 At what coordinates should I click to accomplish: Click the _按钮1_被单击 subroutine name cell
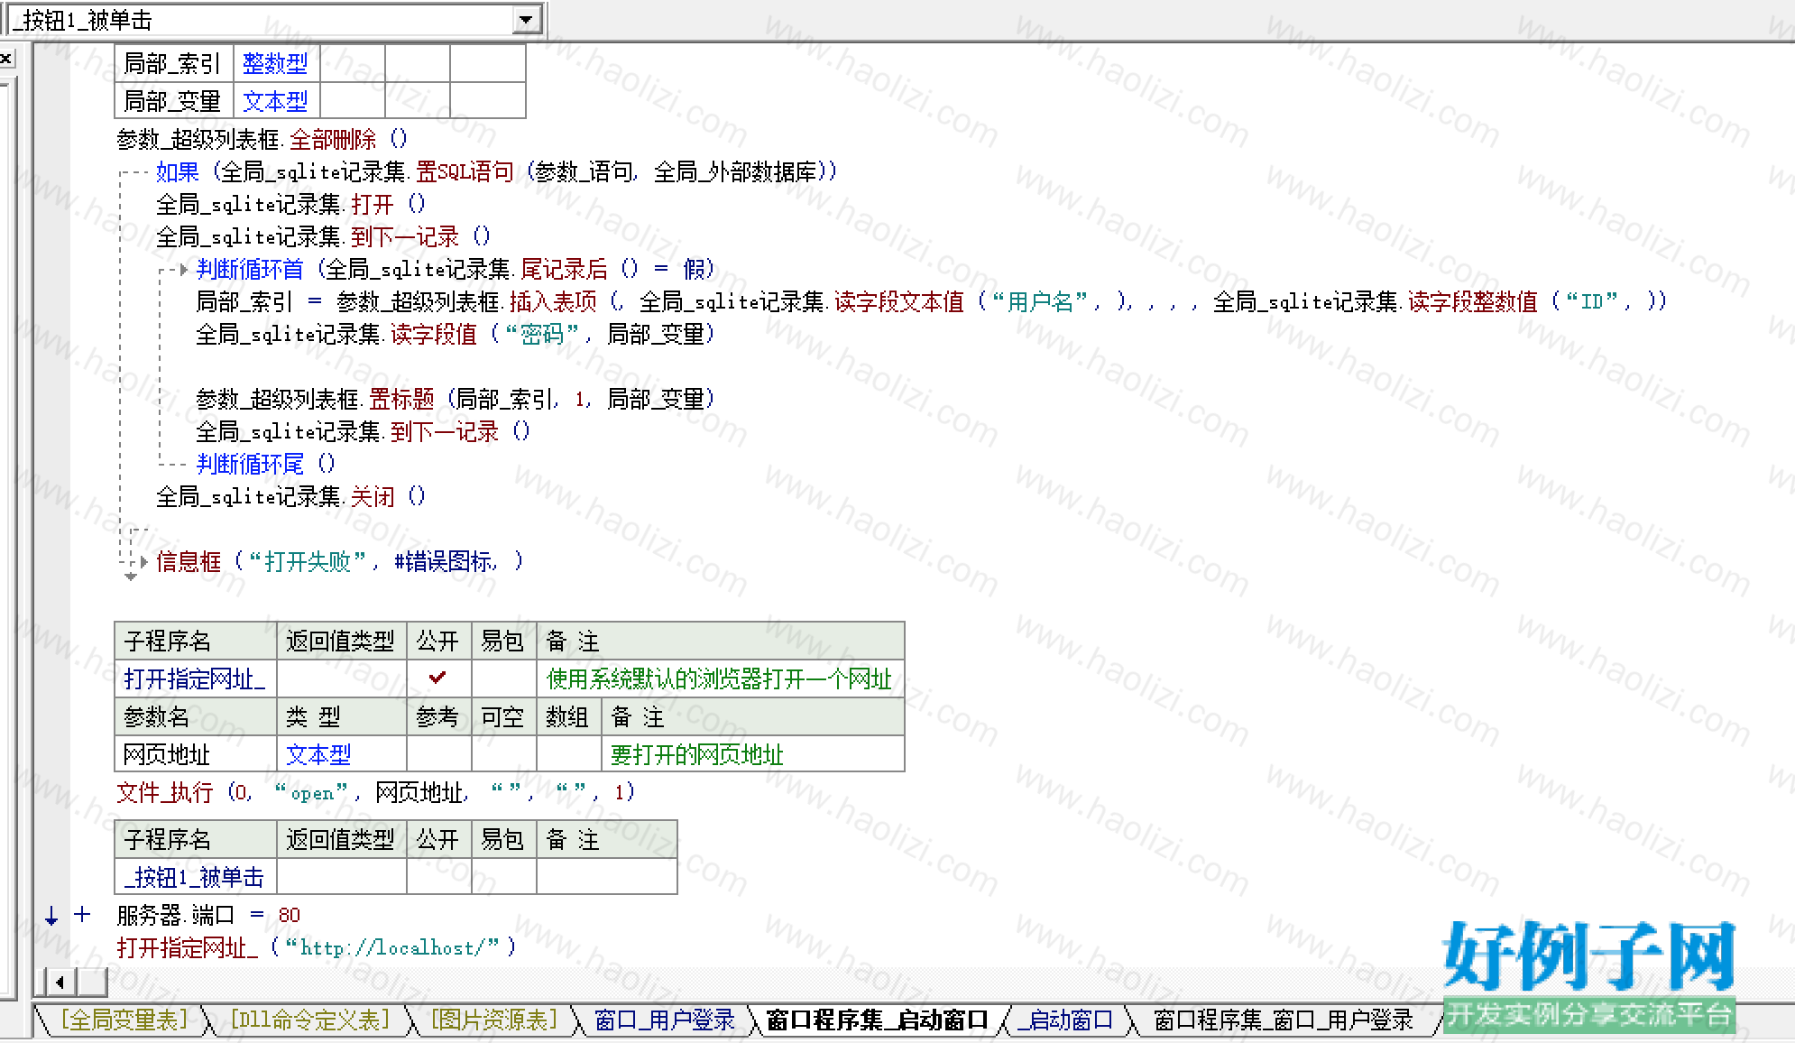(x=196, y=877)
